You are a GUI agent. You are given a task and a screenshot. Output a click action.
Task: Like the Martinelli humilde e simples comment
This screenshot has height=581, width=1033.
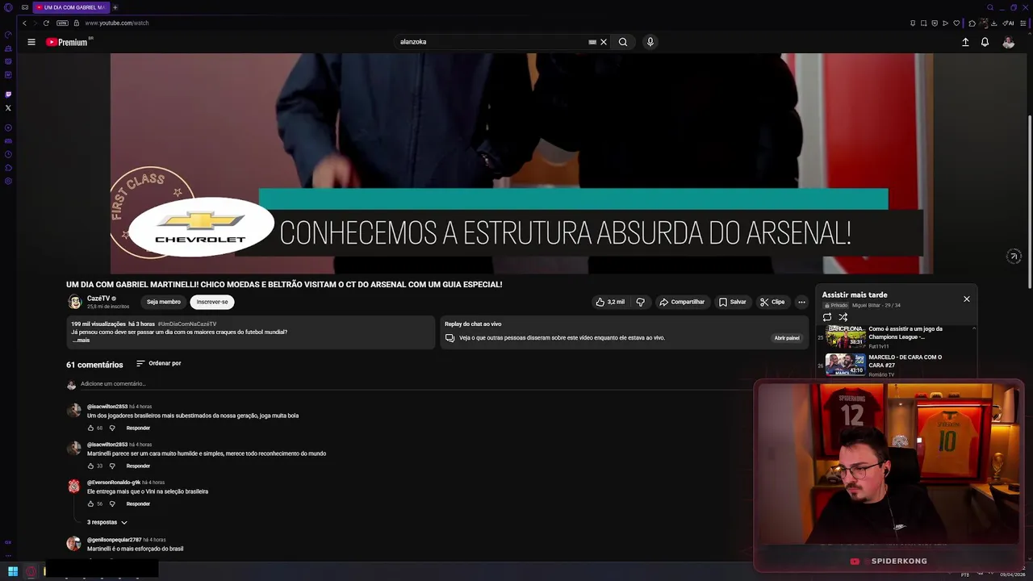click(90, 466)
